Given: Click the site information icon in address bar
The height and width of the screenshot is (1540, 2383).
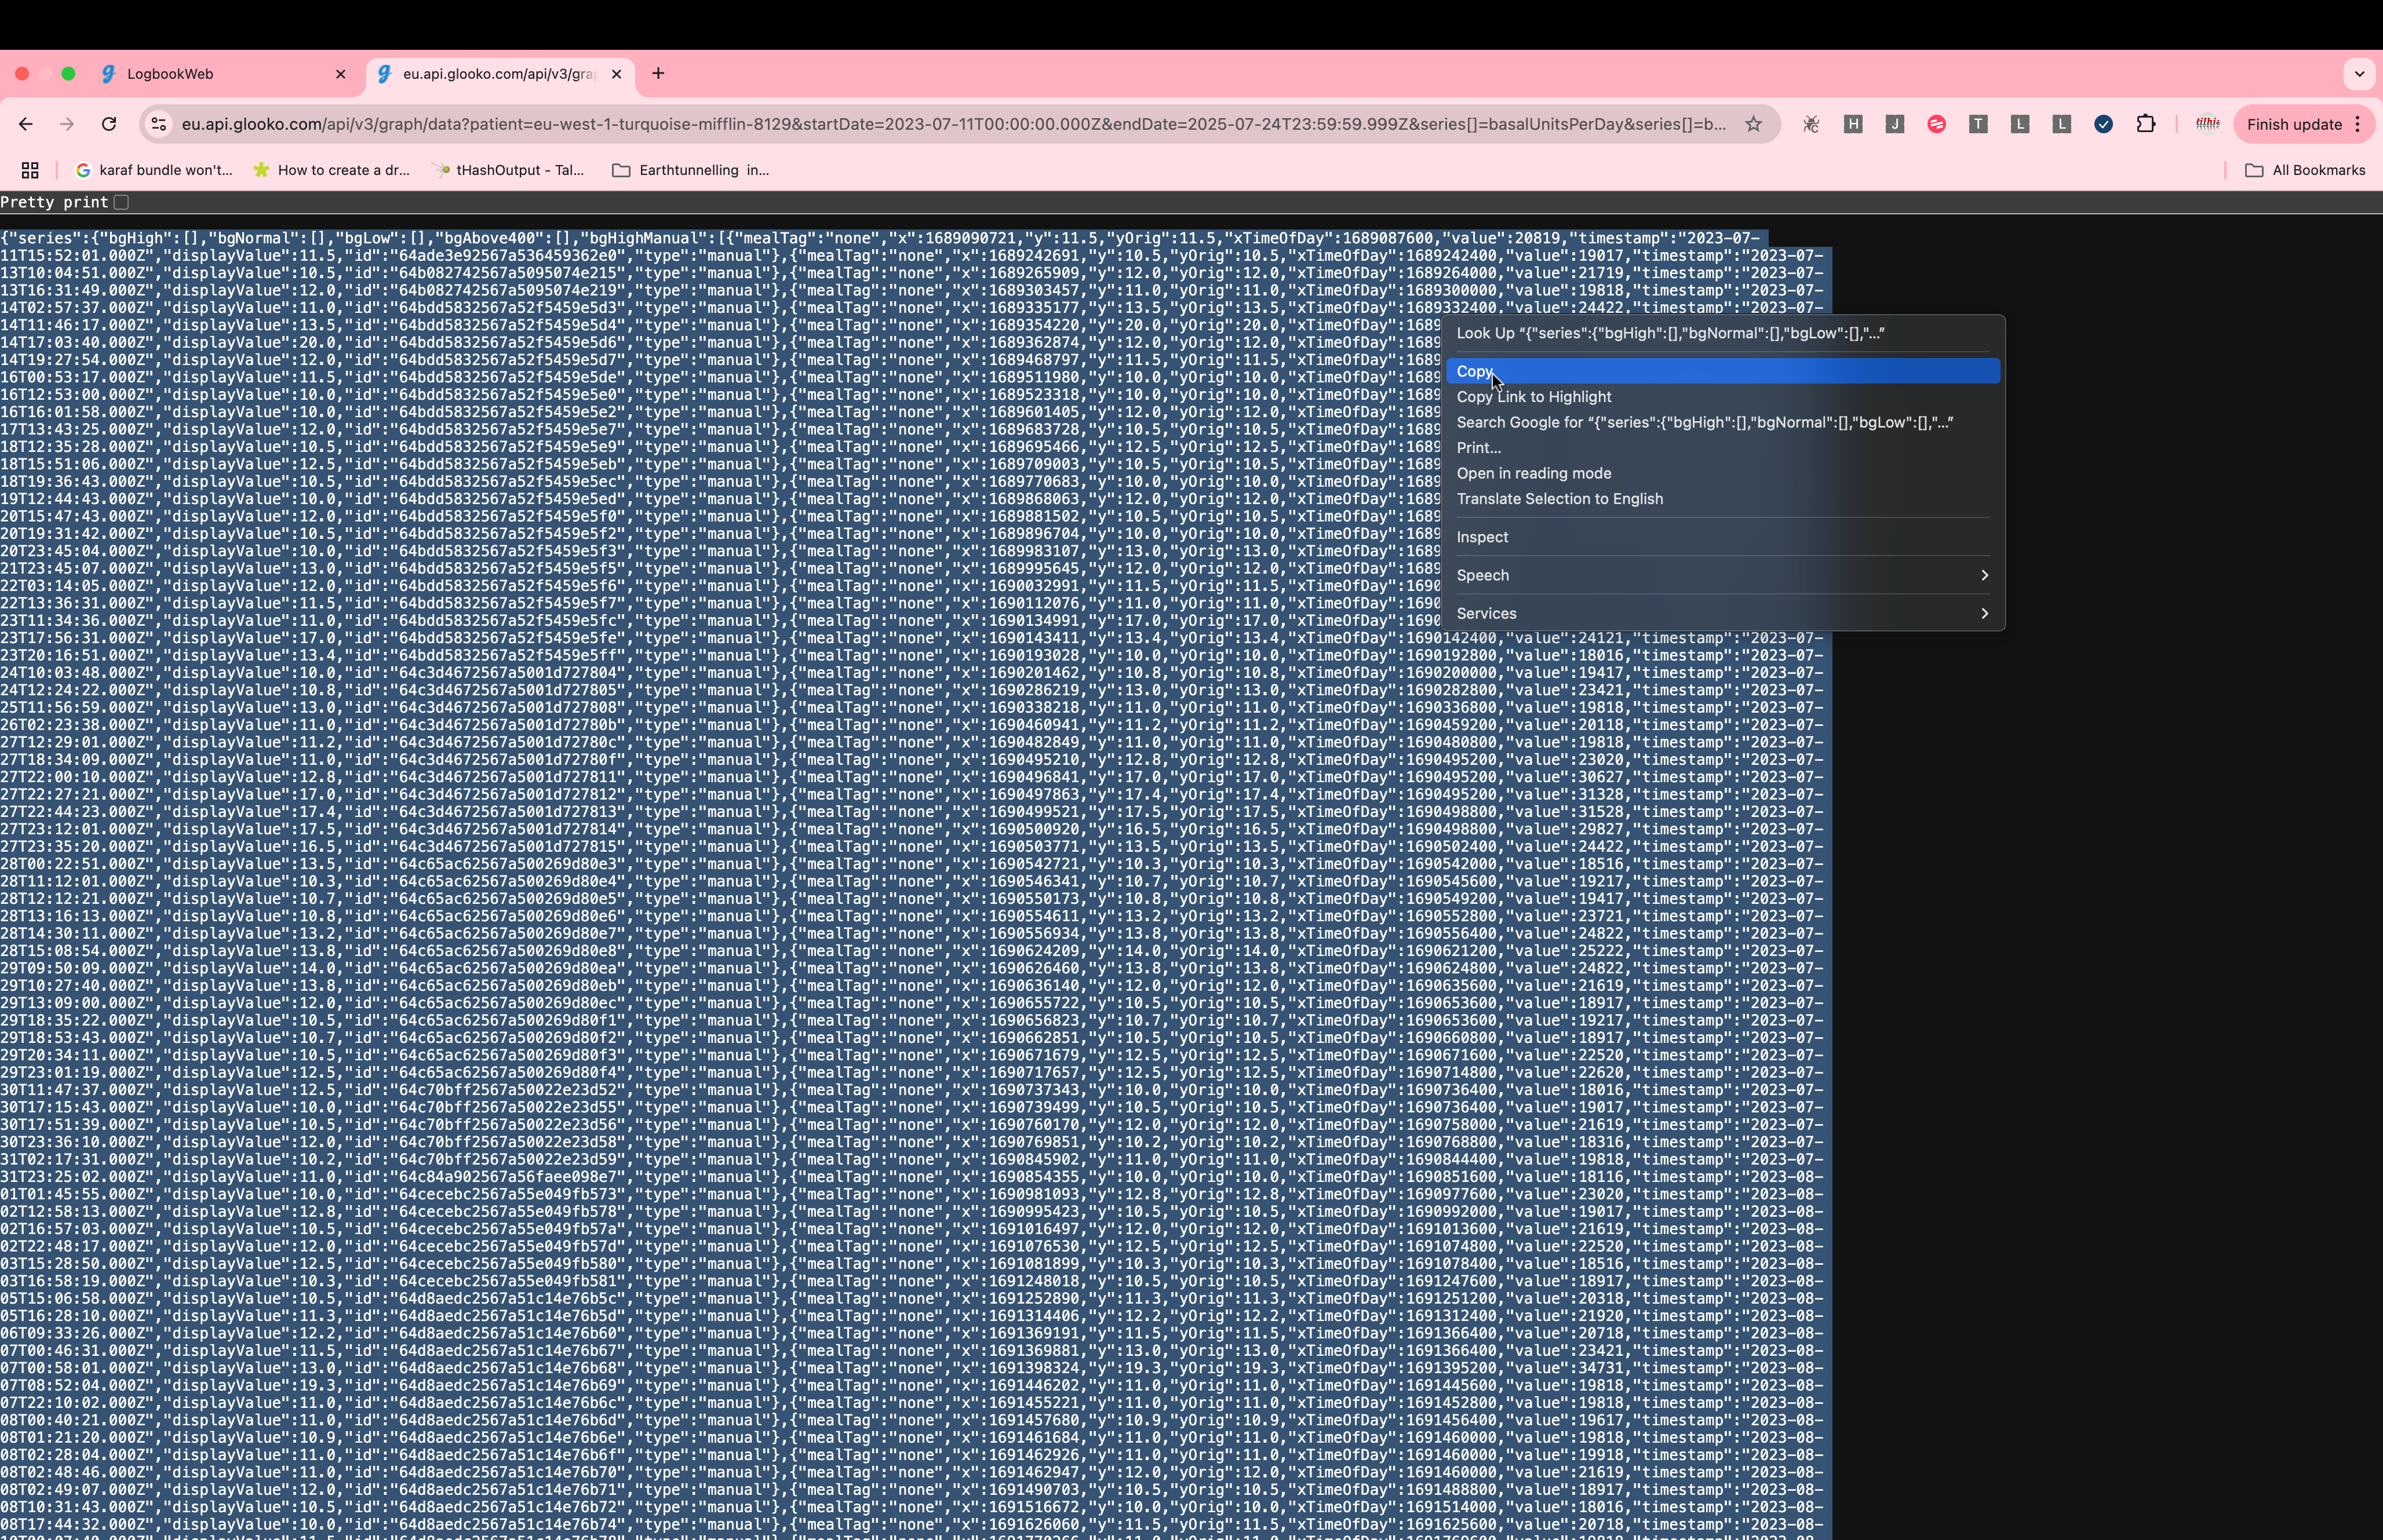Looking at the screenshot, I should pos(158,124).
